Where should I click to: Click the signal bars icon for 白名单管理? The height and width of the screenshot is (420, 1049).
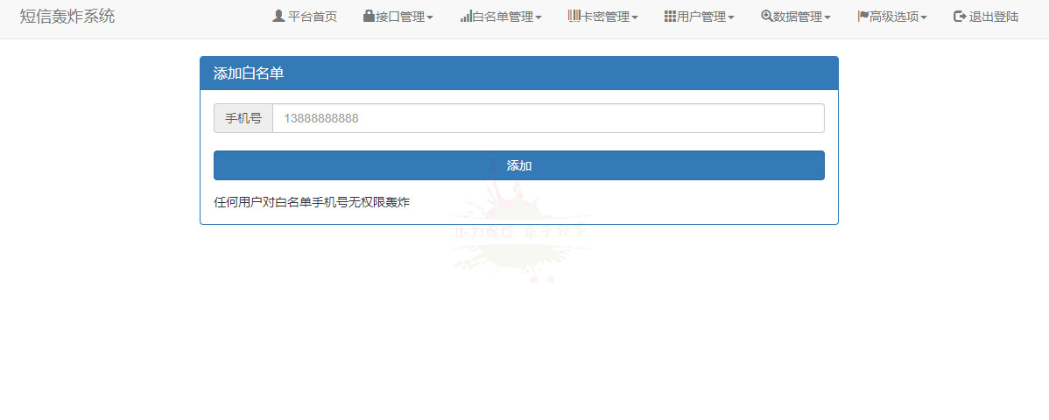click(x=466, y=16)
